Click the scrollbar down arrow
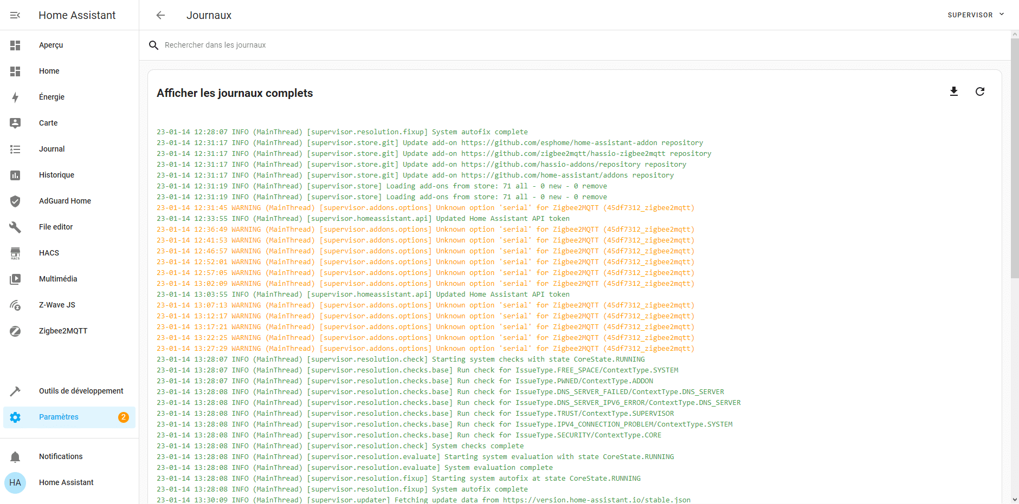Screen dimensions: 1019x504 pos(1015,499)
